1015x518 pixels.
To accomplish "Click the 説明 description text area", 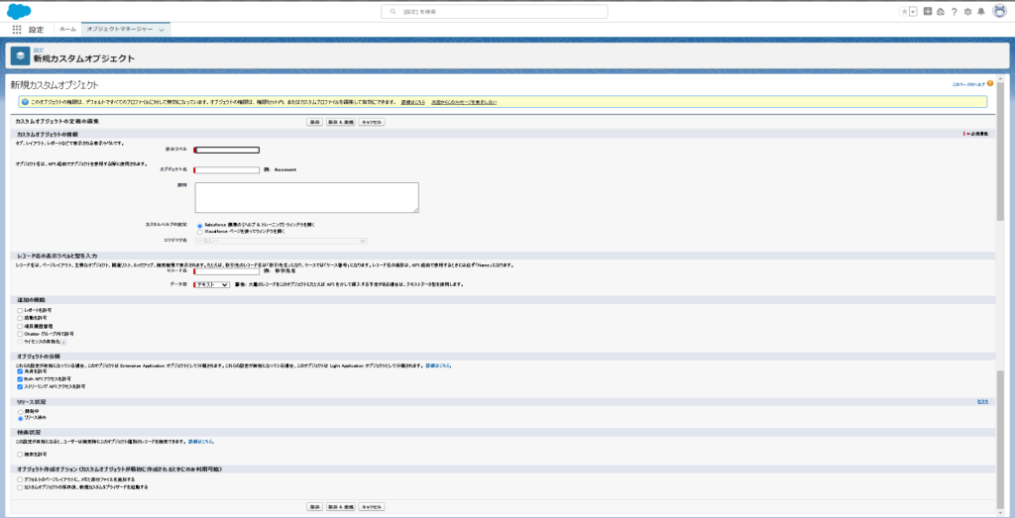I will point(306,197).
